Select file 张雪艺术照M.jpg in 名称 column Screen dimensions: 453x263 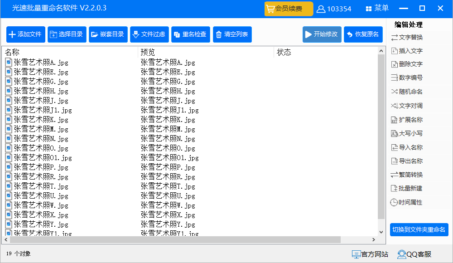41,129
